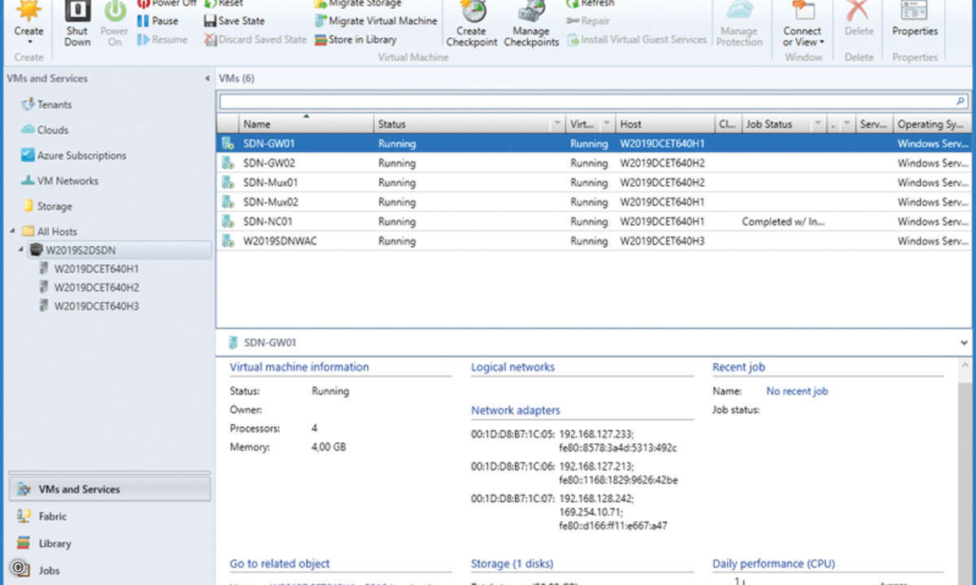This screenshot has width=976, height=585.
Task: Open the Status column filter dropdown
Action: point(557,124)
